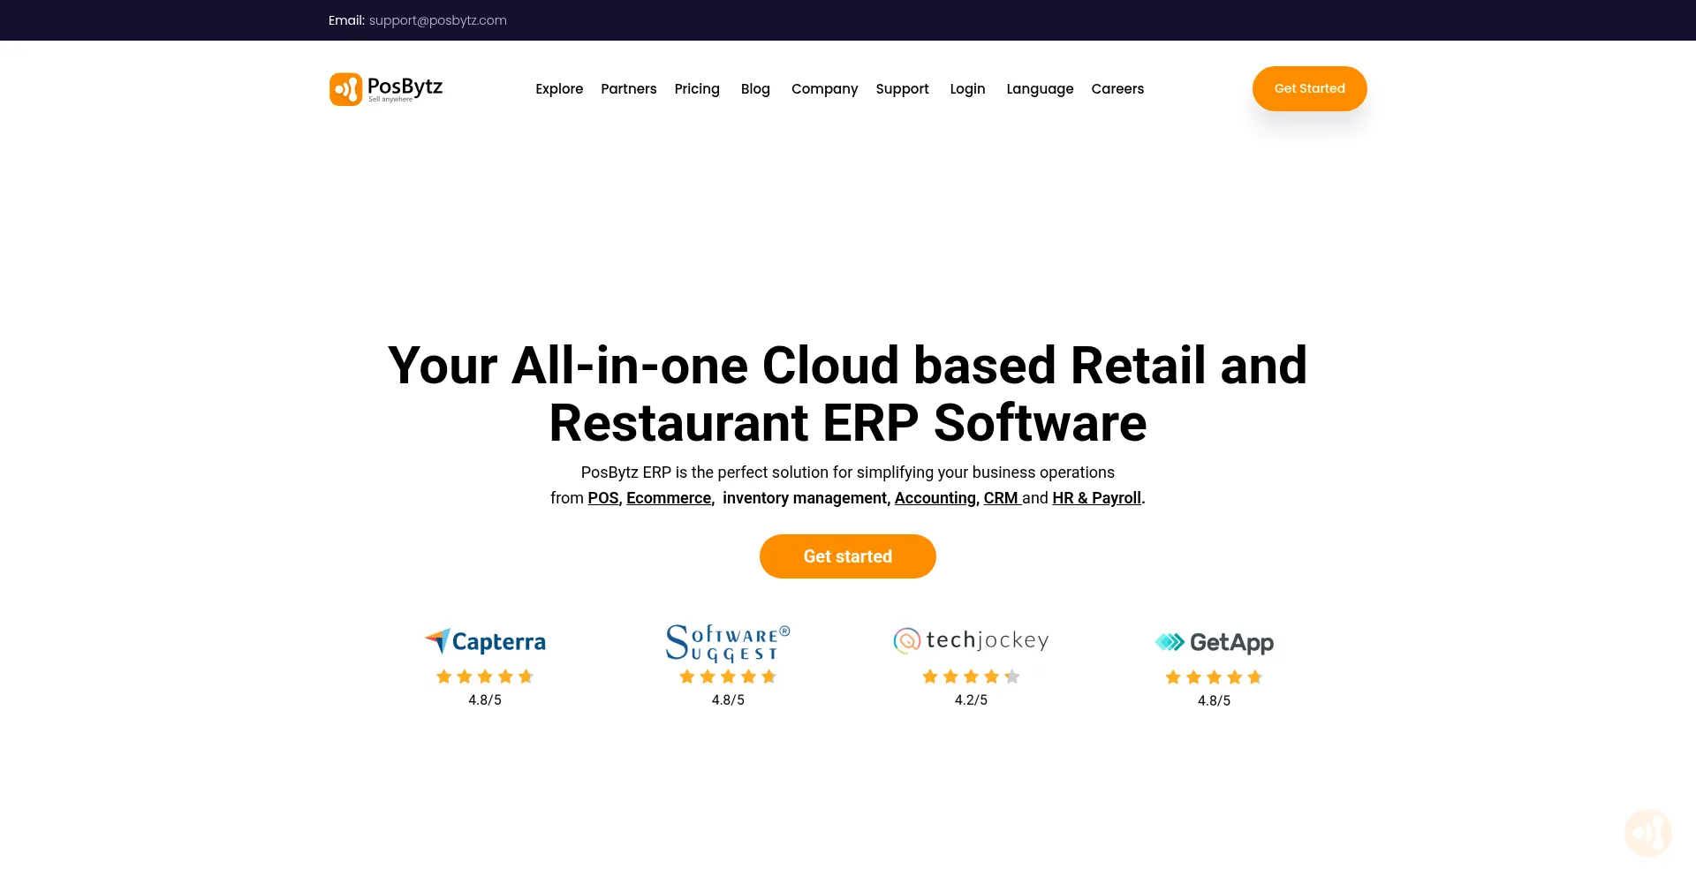The image size is (1696, 877).
Task: Click the Get Started button in header
Action: (x=1309, y=88)
